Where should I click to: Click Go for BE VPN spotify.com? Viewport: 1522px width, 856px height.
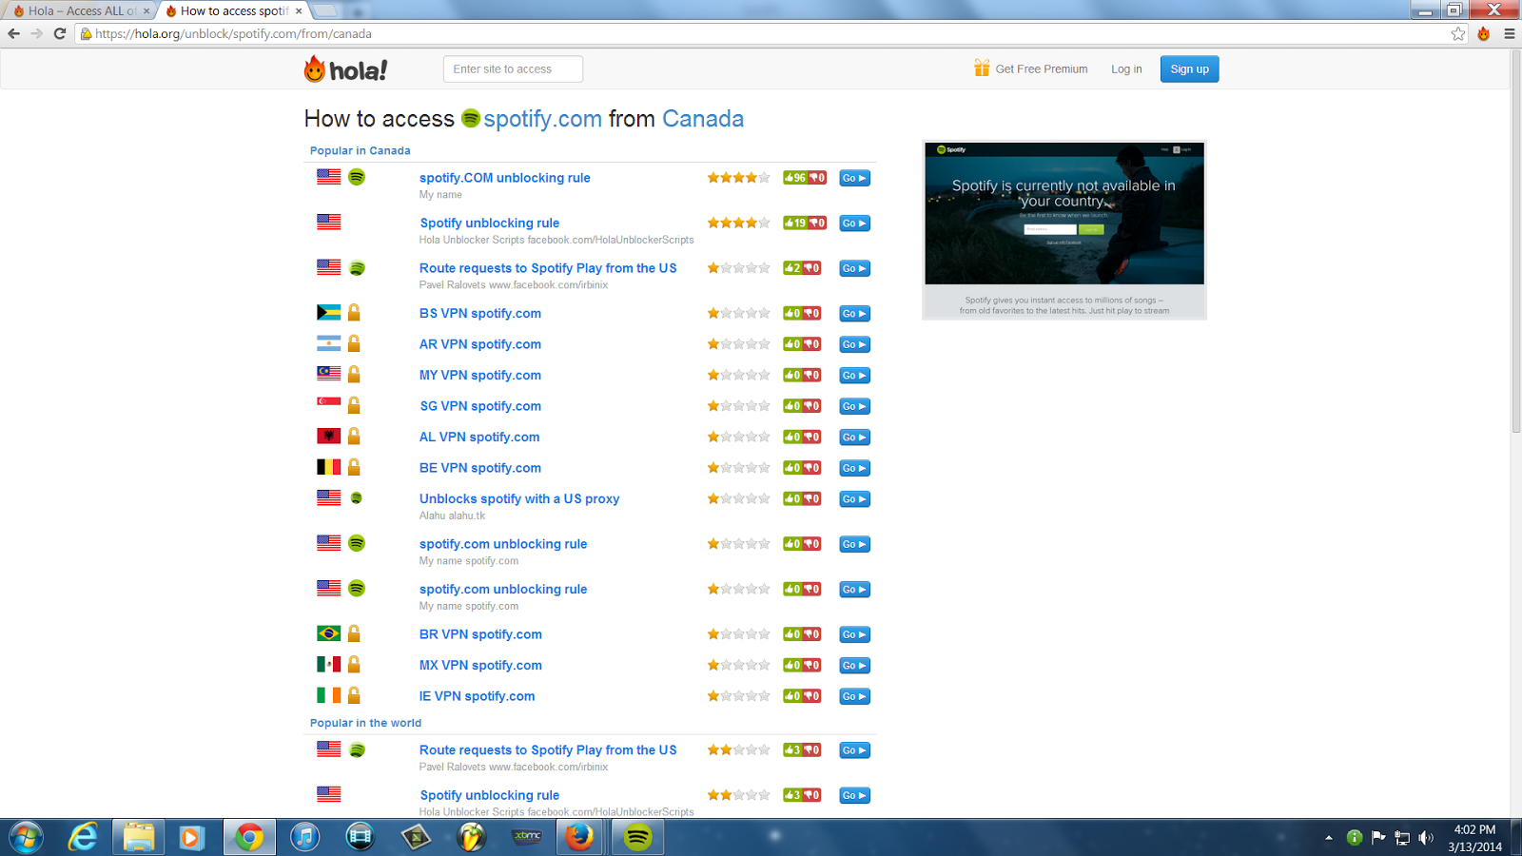point(854,468)
